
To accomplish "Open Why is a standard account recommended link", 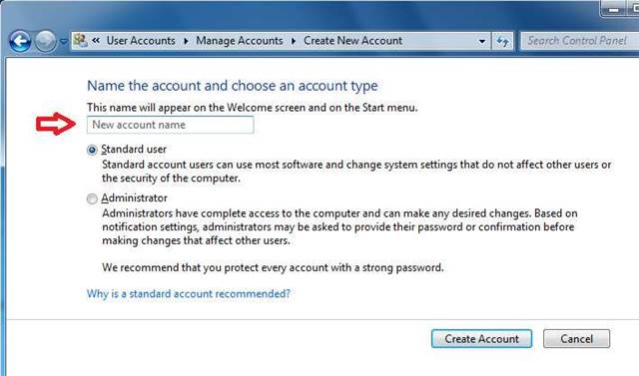I will click(x=189, y=294).
